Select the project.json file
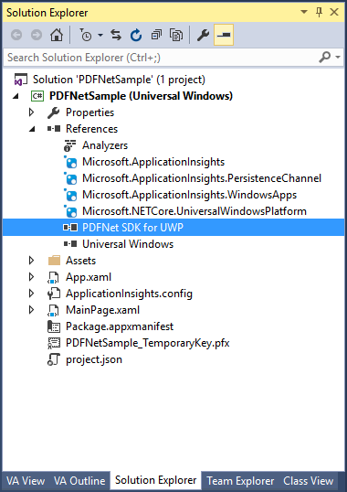The image size is (347, 492). pyautogui.click(x=94, y=359)
